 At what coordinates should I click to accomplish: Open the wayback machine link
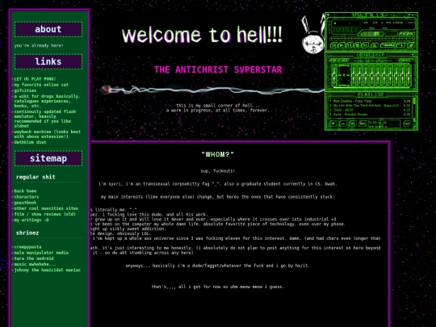[48, 134]
